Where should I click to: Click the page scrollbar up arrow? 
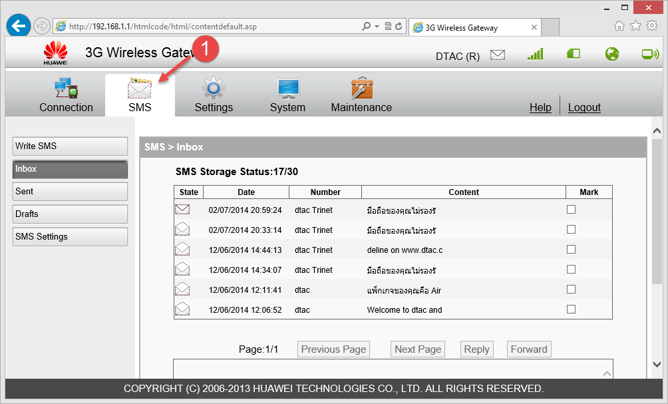pos(657,131)
